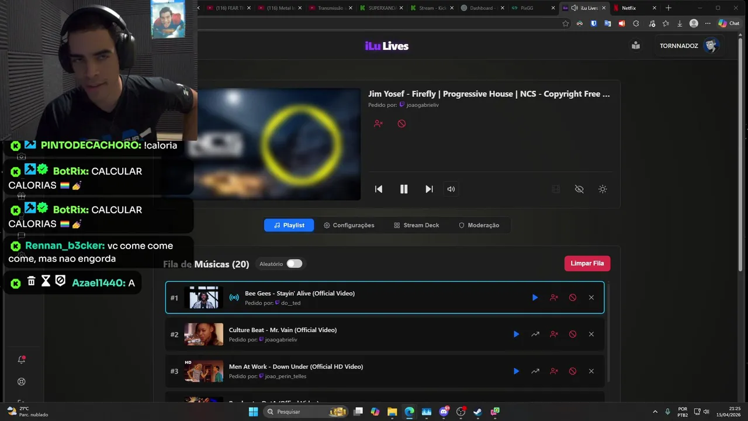Toggle the Aleatório shuffle switch
Viewport: 748px width, 421px height.
click(x=295, y=264)
